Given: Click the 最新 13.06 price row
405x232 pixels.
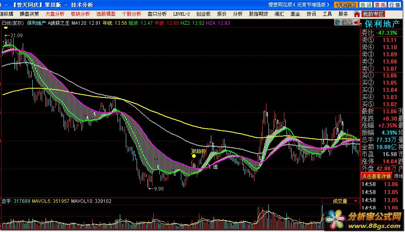Looking at the screenshot, I should (379, 111).
